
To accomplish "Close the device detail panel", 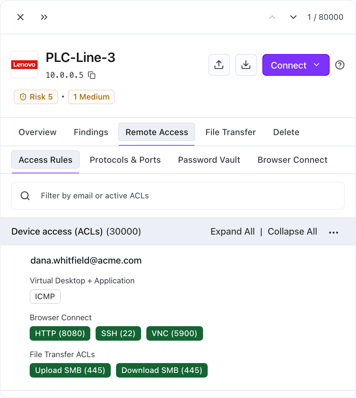I will point(20,17).
